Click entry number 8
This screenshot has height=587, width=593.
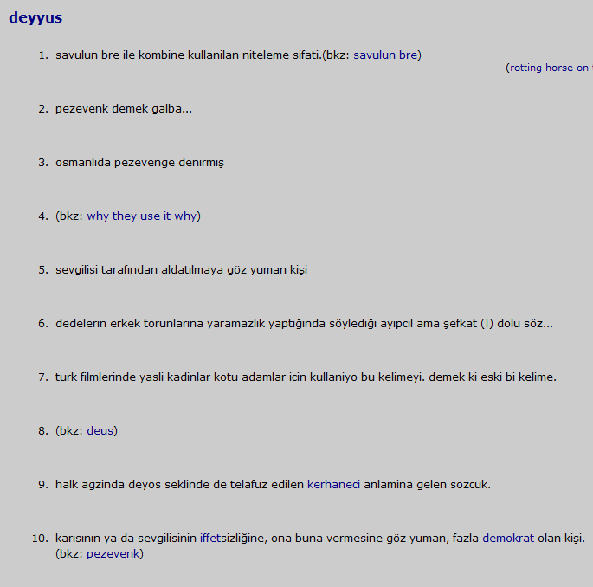(x=43, y=430)
